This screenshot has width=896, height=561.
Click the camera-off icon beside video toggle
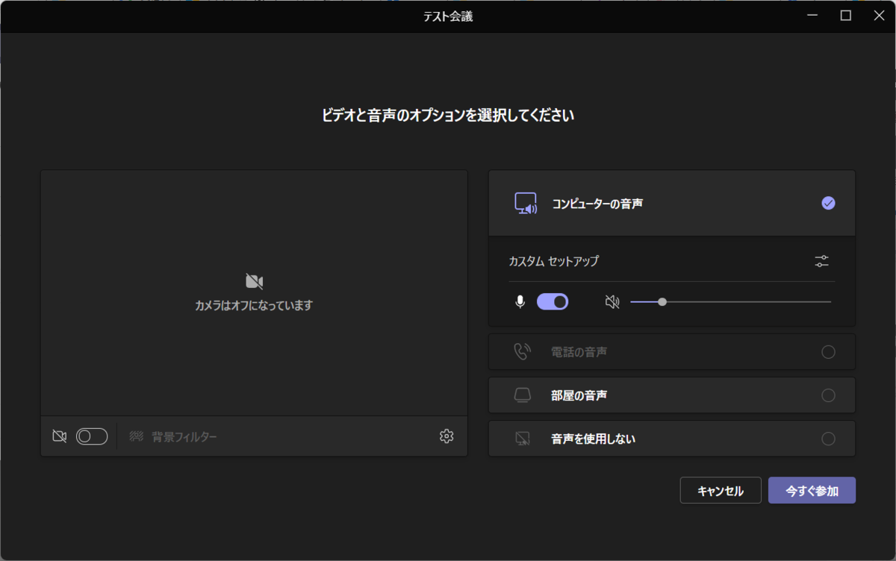coord(60,436)
